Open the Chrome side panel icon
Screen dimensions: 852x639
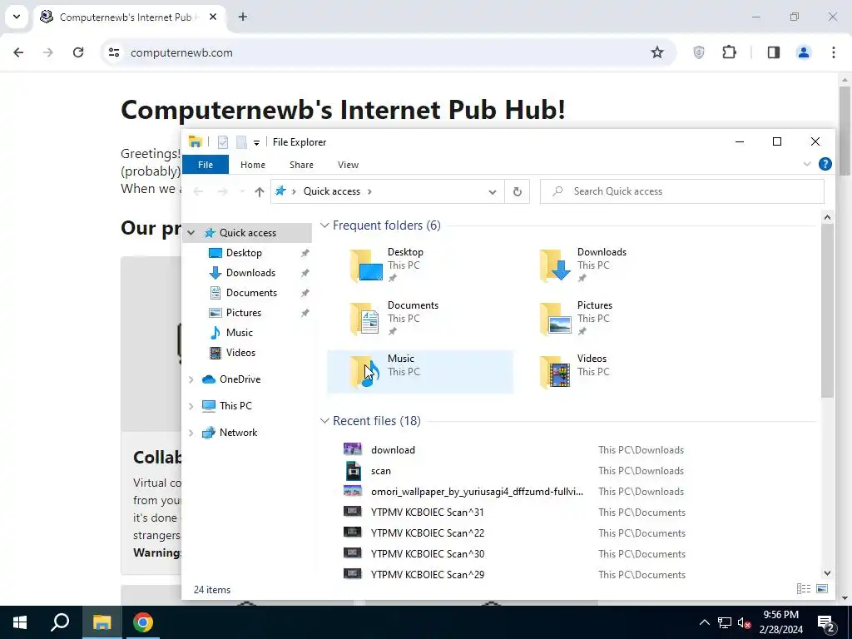coord(773,52)
